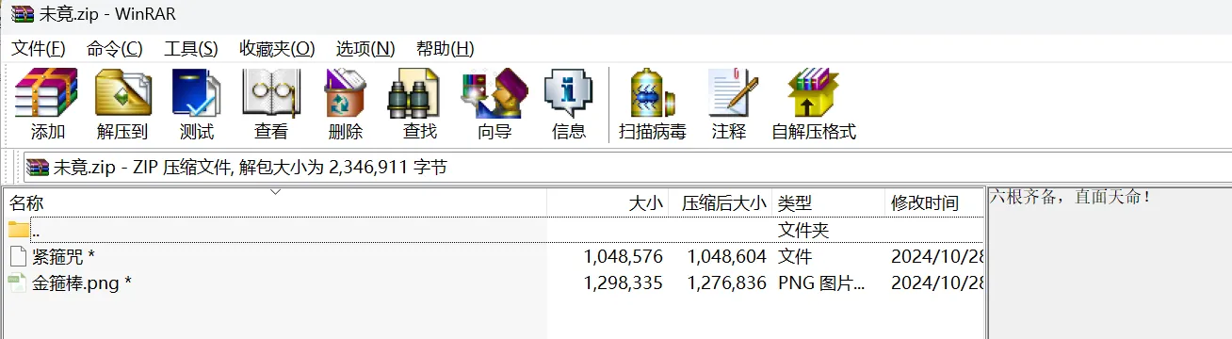Click the modified date of 金箍棒.png
Screen dimensions: 1232x339
click(x=937, y=282)
